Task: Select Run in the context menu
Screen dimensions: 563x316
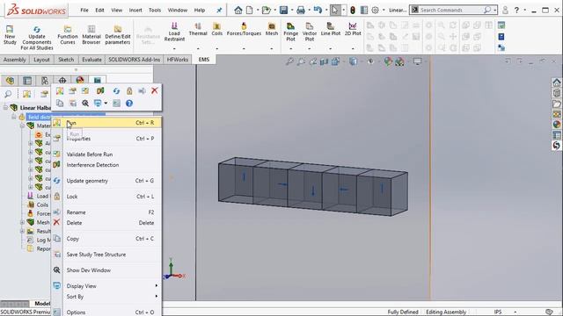Action: [x=106, y=123]
